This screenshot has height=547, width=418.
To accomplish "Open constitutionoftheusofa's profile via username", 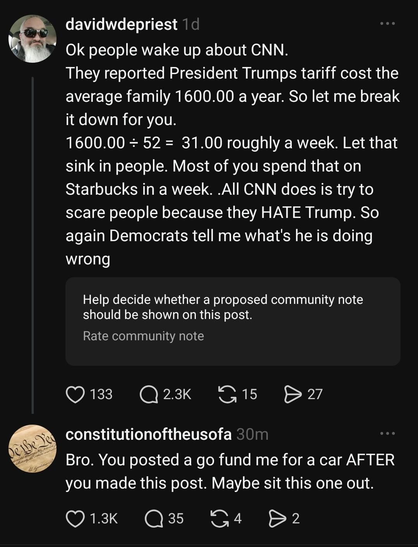I will (148, 434).
